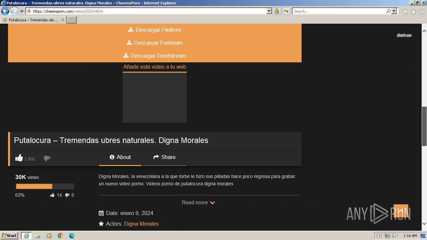Click the Fastream download arrow icon
427x240 pixels.
pyautogui.click(x=129, y=42)
